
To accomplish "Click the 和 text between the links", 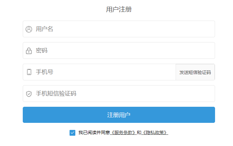I will tap(139, 133).
